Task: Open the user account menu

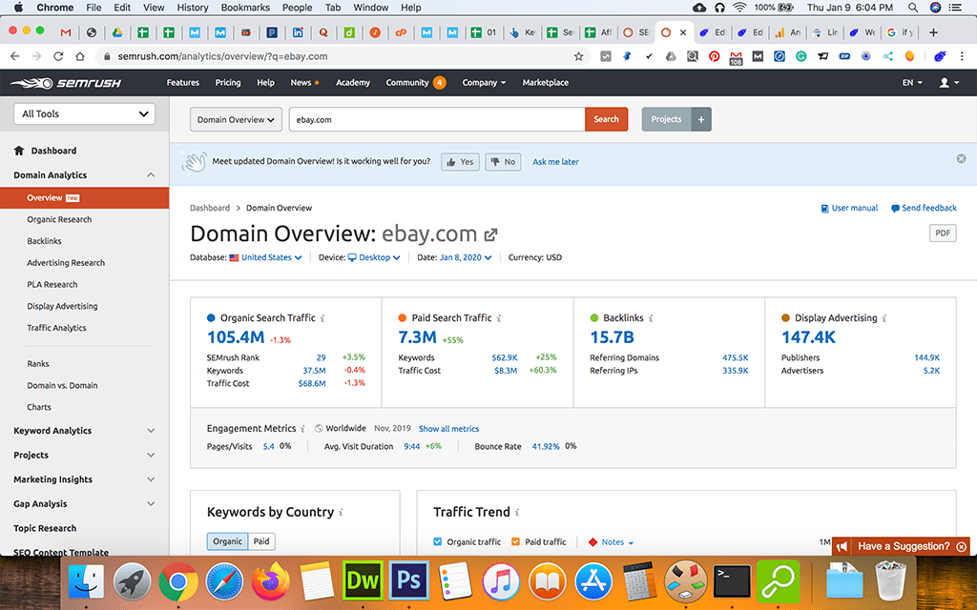Action: (x=949, y=82)
